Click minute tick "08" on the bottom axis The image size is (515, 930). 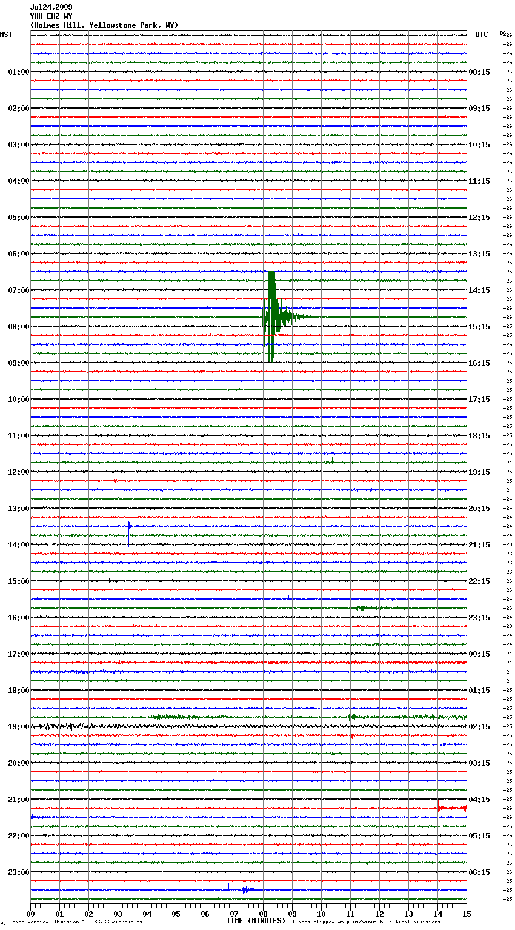[x=263, y=914]
